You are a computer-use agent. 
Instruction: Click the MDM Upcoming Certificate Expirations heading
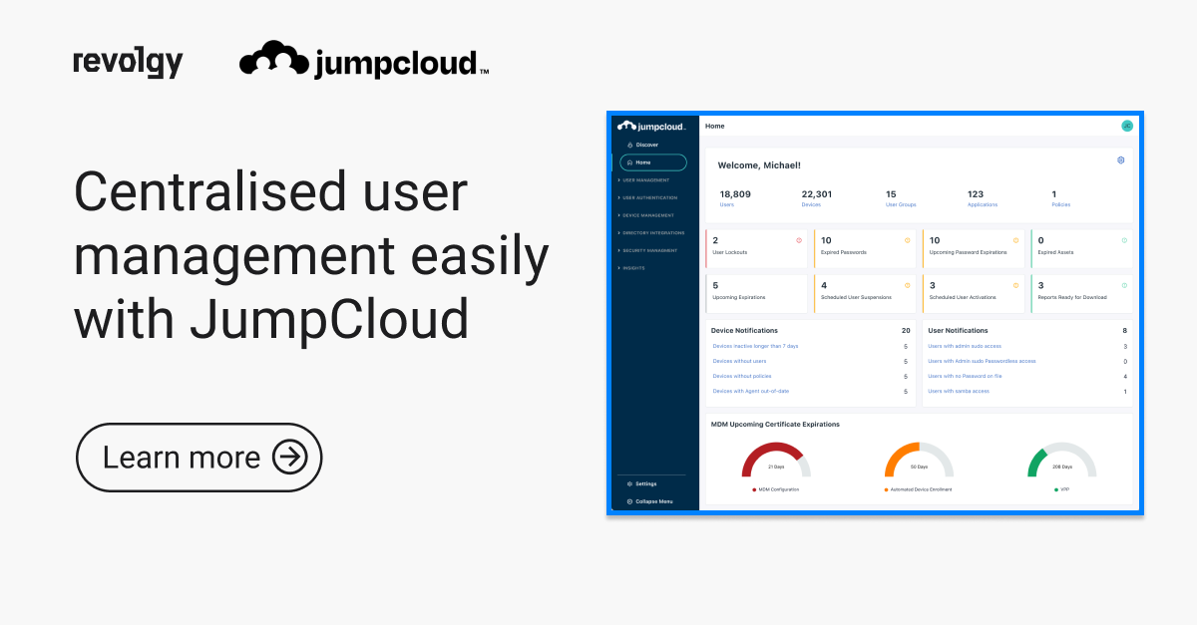click(x=775, y=424)
